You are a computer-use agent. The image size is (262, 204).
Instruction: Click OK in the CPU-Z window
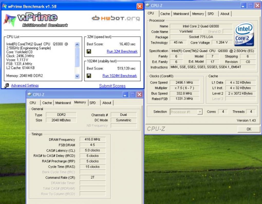[x=249, y=129]
